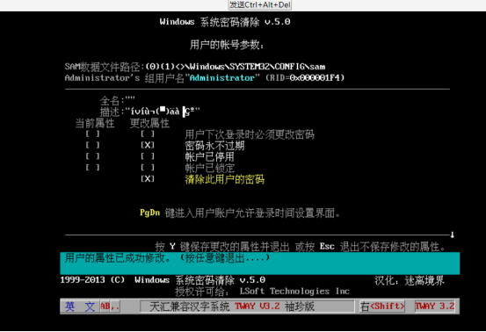Toggle the 清除此用户的密码 checkbox
The image size is (486, 332).
point(148,178)
